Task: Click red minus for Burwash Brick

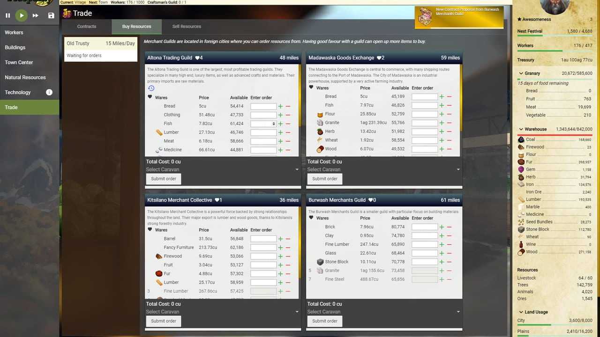Action: 449,227
